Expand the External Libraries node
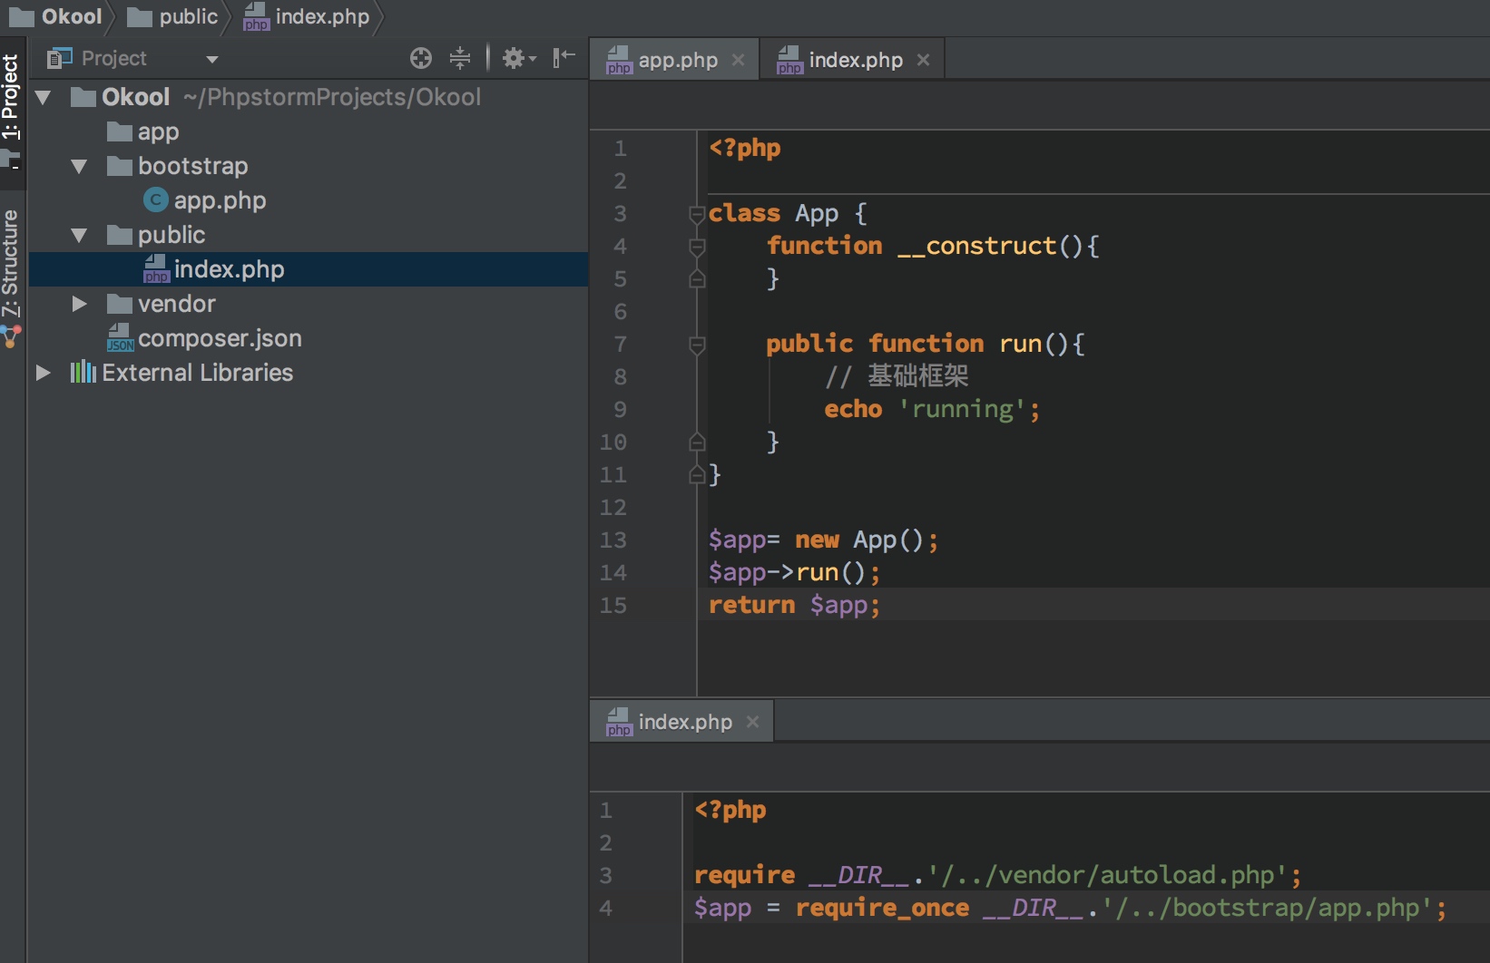This screenshot has height=963, width=1490. coord(43,373)
